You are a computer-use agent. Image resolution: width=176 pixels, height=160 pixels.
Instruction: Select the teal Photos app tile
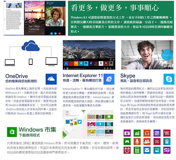[x=157, y=150]
